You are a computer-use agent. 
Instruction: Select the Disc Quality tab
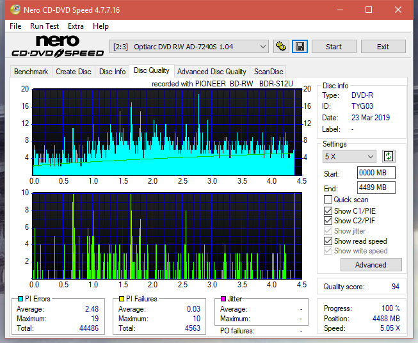pyautogui.click(x=152, y=70)
